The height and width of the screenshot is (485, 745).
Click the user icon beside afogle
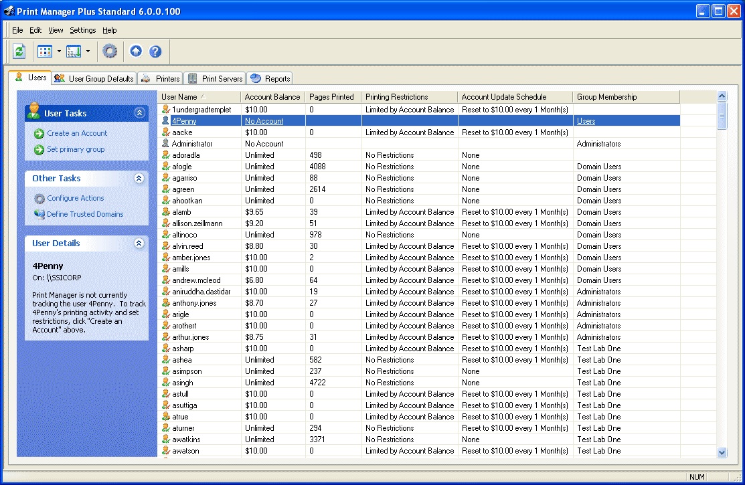(166, 167)
